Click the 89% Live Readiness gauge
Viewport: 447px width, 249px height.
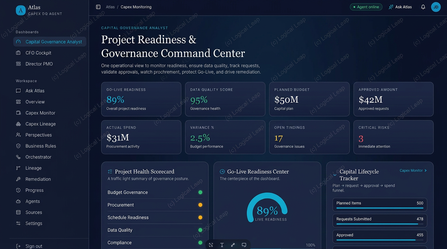point(267,207)
